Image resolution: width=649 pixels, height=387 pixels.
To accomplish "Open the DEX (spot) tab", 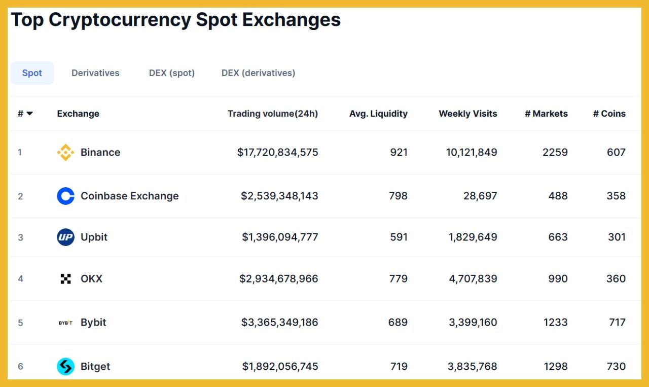I will coord(171,73).
